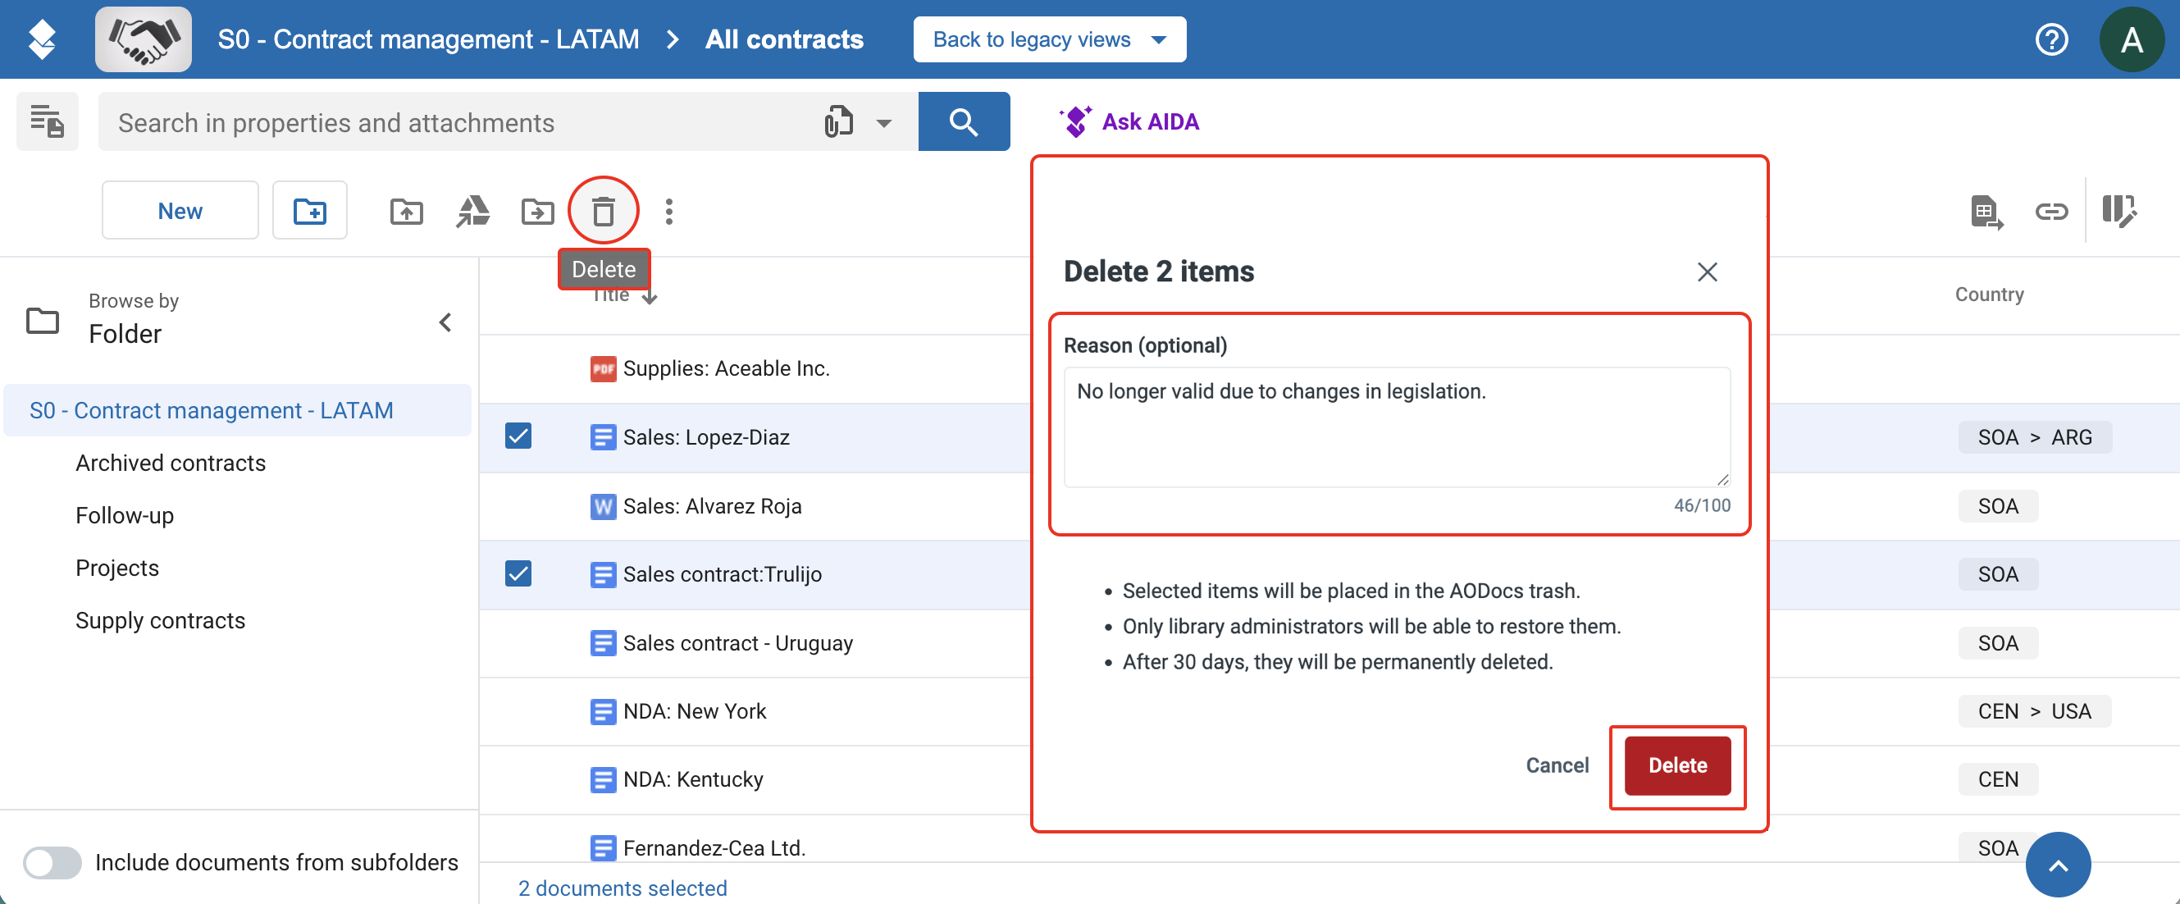
Task: Click the attachment search options icon
Action: click(839, 122)
